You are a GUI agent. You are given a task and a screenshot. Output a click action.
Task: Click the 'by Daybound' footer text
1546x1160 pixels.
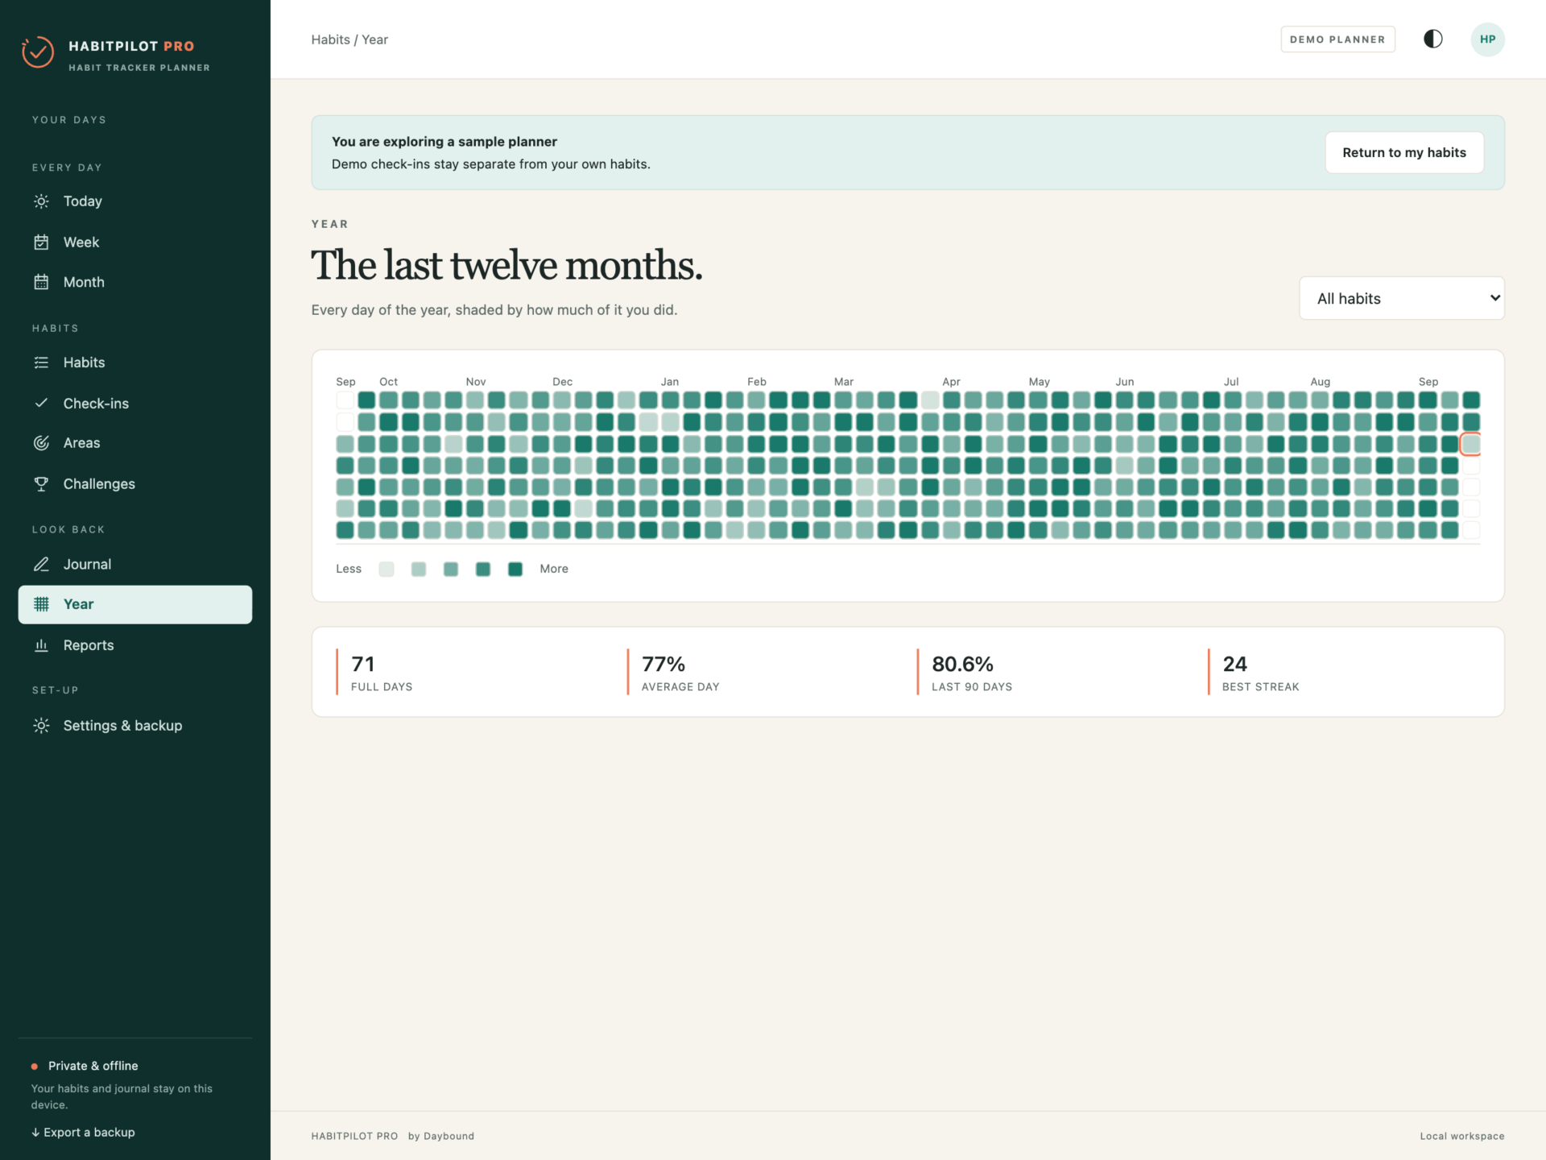[x=441, y=1136]
